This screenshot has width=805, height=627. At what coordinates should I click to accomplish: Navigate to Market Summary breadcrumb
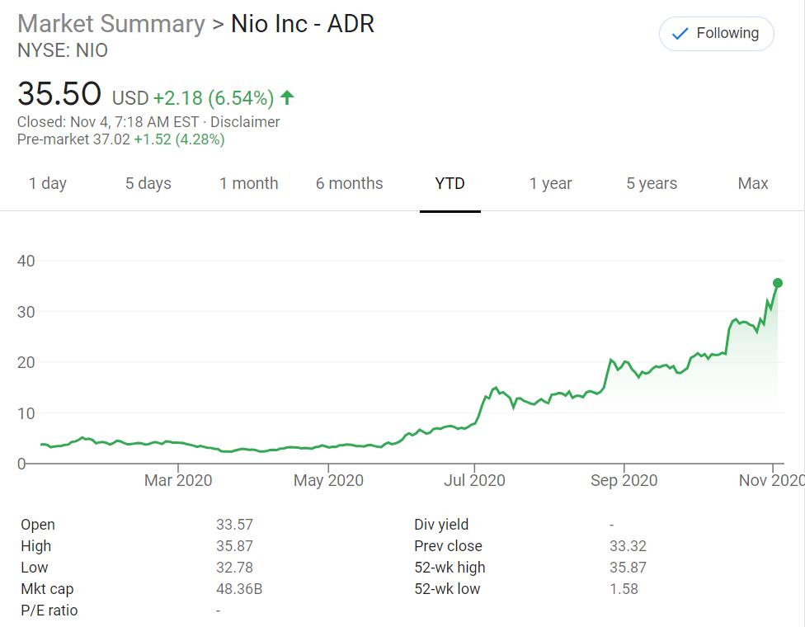[x=111, y=24]
